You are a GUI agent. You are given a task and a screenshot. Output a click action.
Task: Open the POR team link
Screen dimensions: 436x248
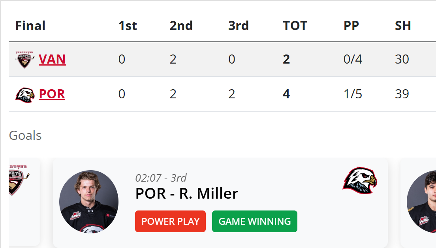tap(52, 94)
